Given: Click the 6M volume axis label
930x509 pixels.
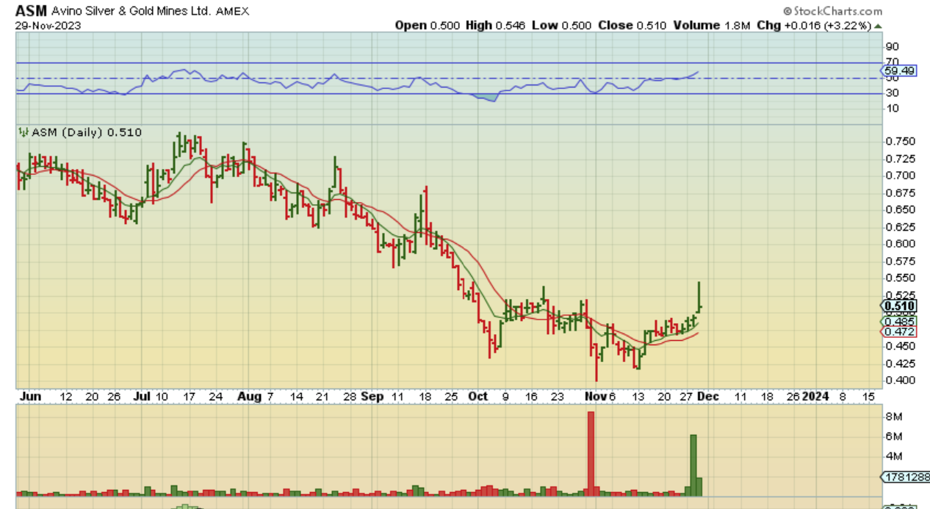Looking at the screenshot, I should tap(893, 436).
